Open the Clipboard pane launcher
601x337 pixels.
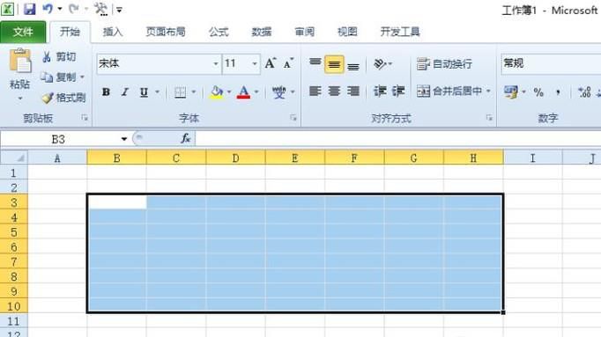click(x=85, y=118)
